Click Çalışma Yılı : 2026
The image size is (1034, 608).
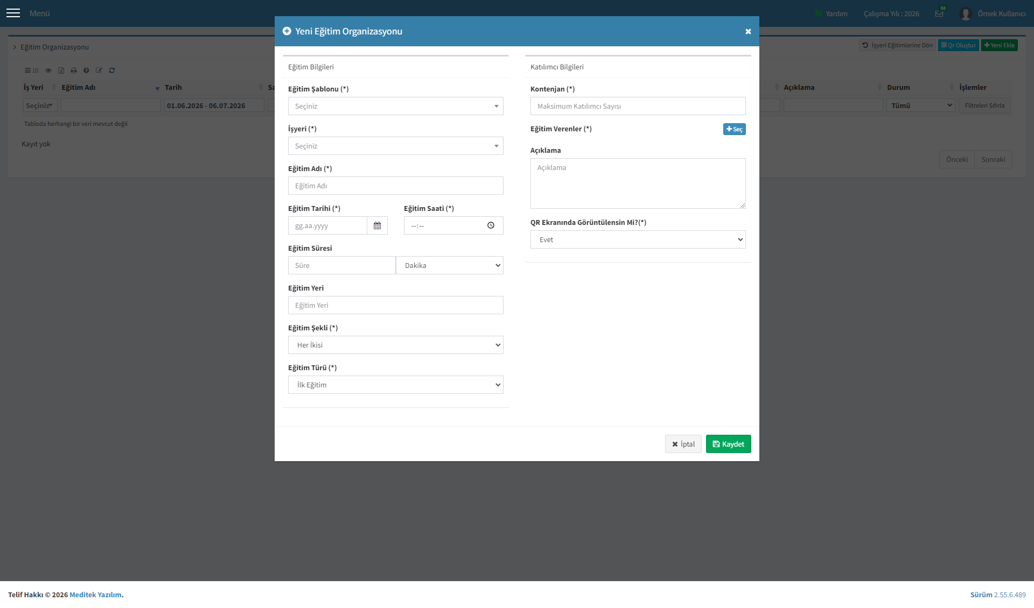click(891, 13)
